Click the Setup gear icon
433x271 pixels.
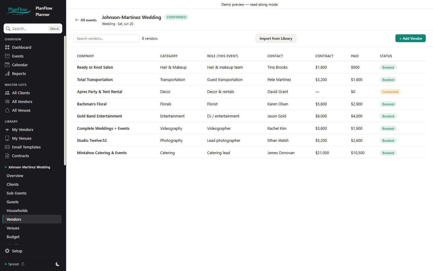click(x=7, y=251)
